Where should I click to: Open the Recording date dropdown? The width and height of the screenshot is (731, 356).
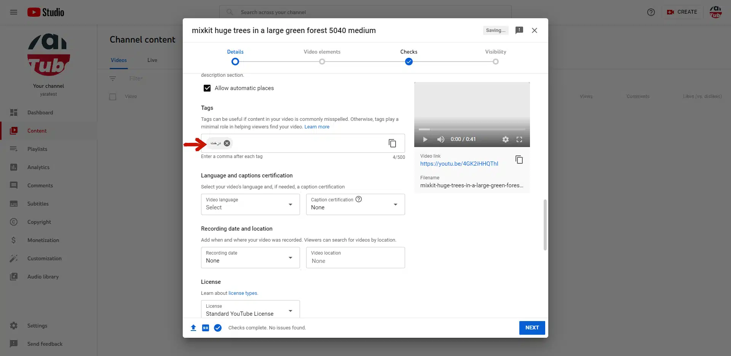pos(250,258)
